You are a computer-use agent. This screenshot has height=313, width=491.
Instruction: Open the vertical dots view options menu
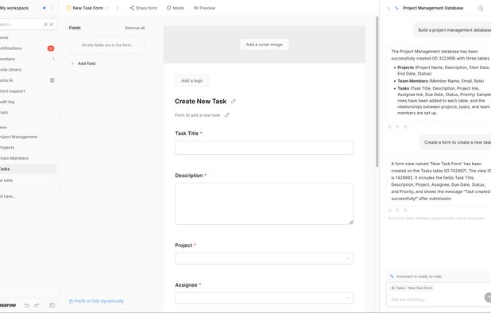coord(118,8)
